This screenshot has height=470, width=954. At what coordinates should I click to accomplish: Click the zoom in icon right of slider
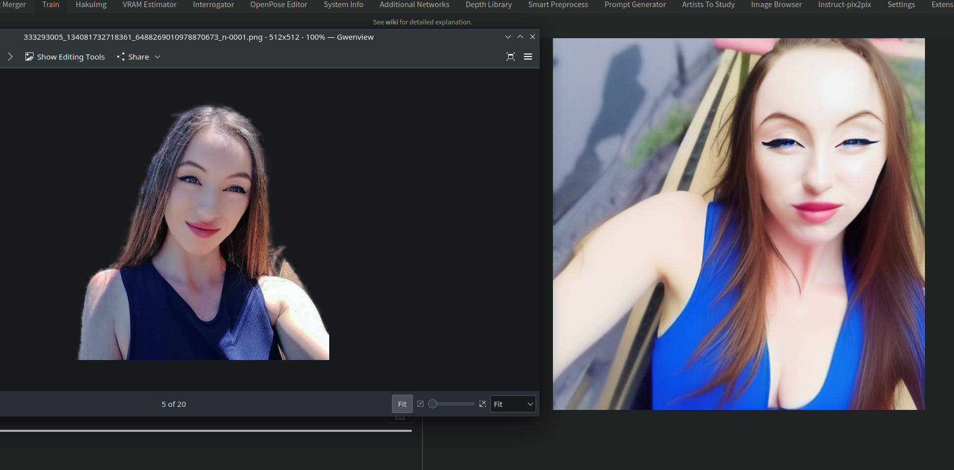(483, 404)
